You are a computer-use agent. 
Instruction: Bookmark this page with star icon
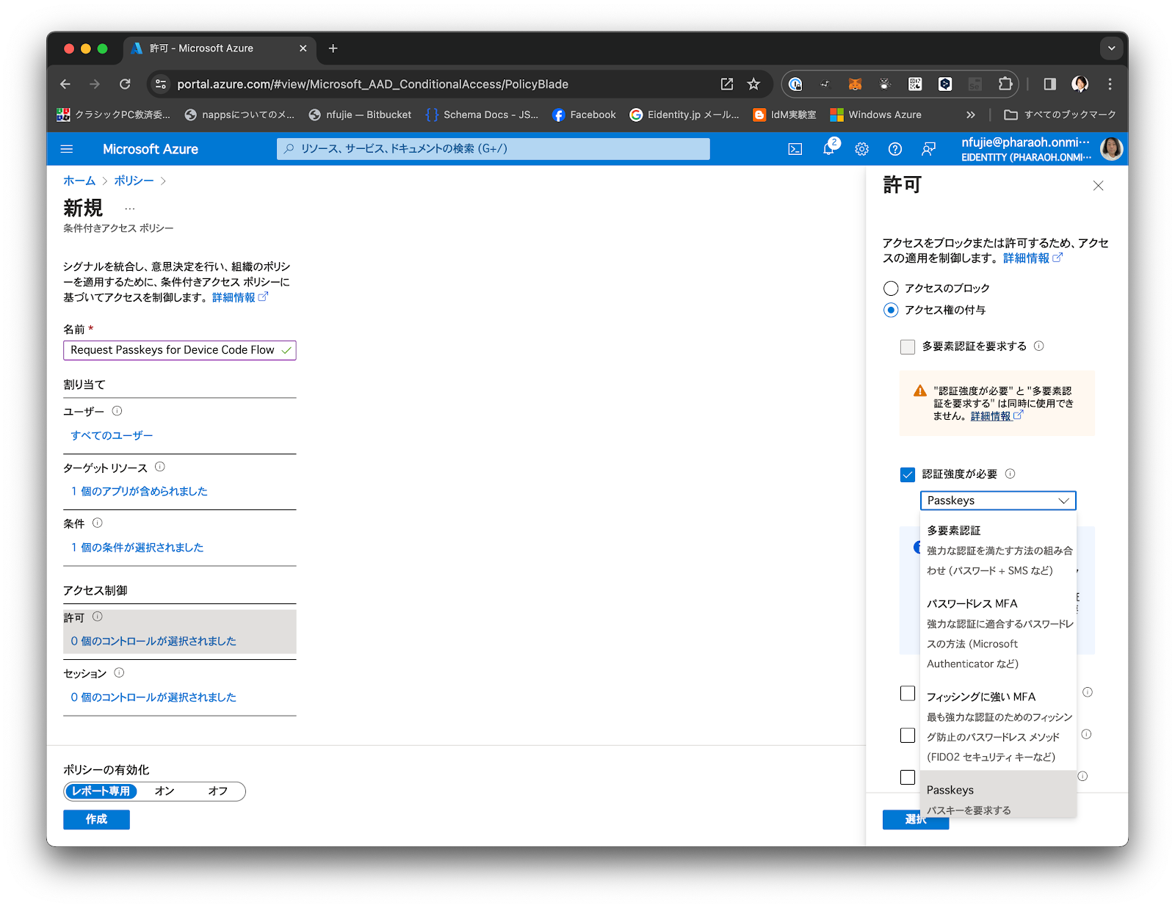coord(753,84)
